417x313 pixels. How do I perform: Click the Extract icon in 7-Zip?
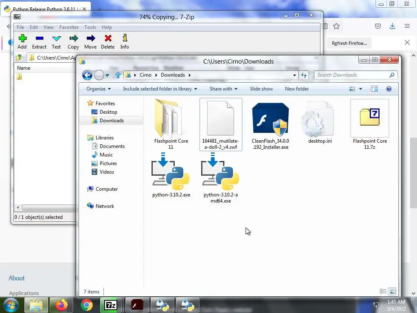(40, 39)
